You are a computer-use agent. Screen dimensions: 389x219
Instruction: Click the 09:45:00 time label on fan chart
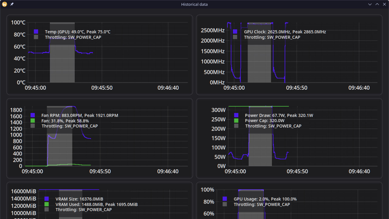(33, 172)
